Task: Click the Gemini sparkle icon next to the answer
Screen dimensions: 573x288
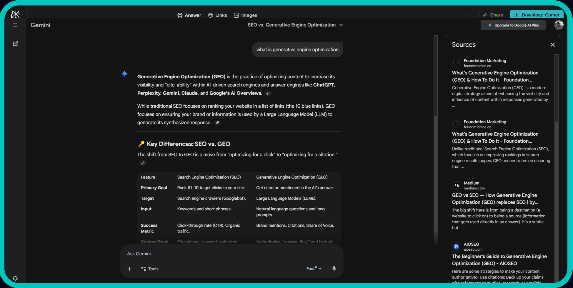Action: pyautogui.click(x=124, y=74)
